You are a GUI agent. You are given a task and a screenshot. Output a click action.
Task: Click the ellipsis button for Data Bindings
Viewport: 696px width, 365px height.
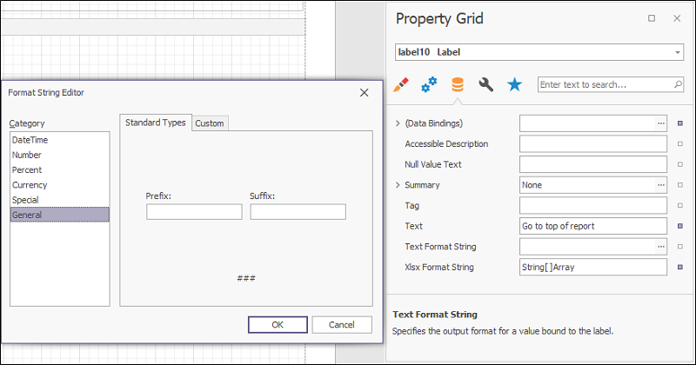(660, 123)
